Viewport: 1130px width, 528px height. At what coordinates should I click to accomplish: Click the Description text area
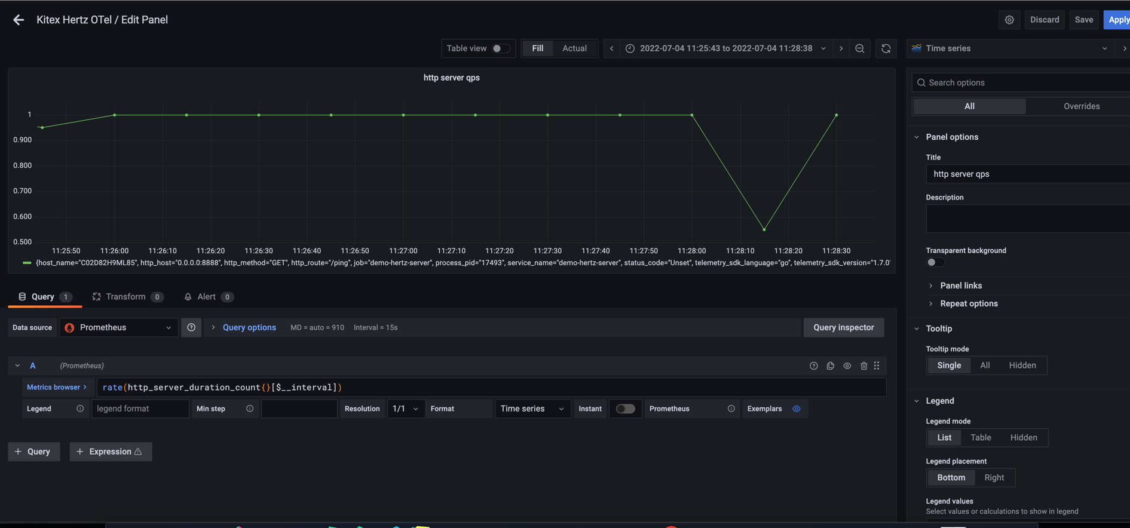click(1028, 219)
